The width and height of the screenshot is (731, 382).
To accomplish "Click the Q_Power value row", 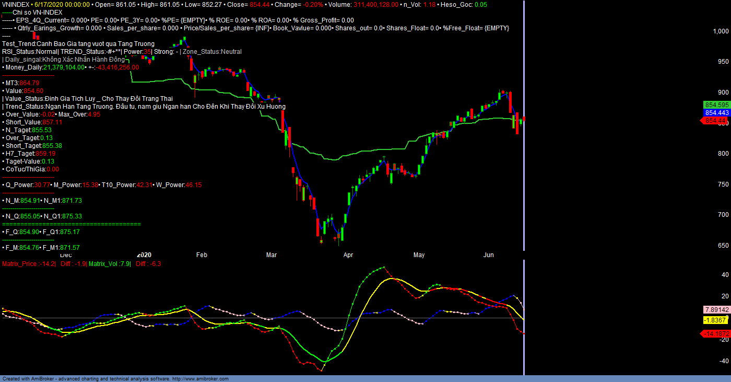I will [102, 185].
